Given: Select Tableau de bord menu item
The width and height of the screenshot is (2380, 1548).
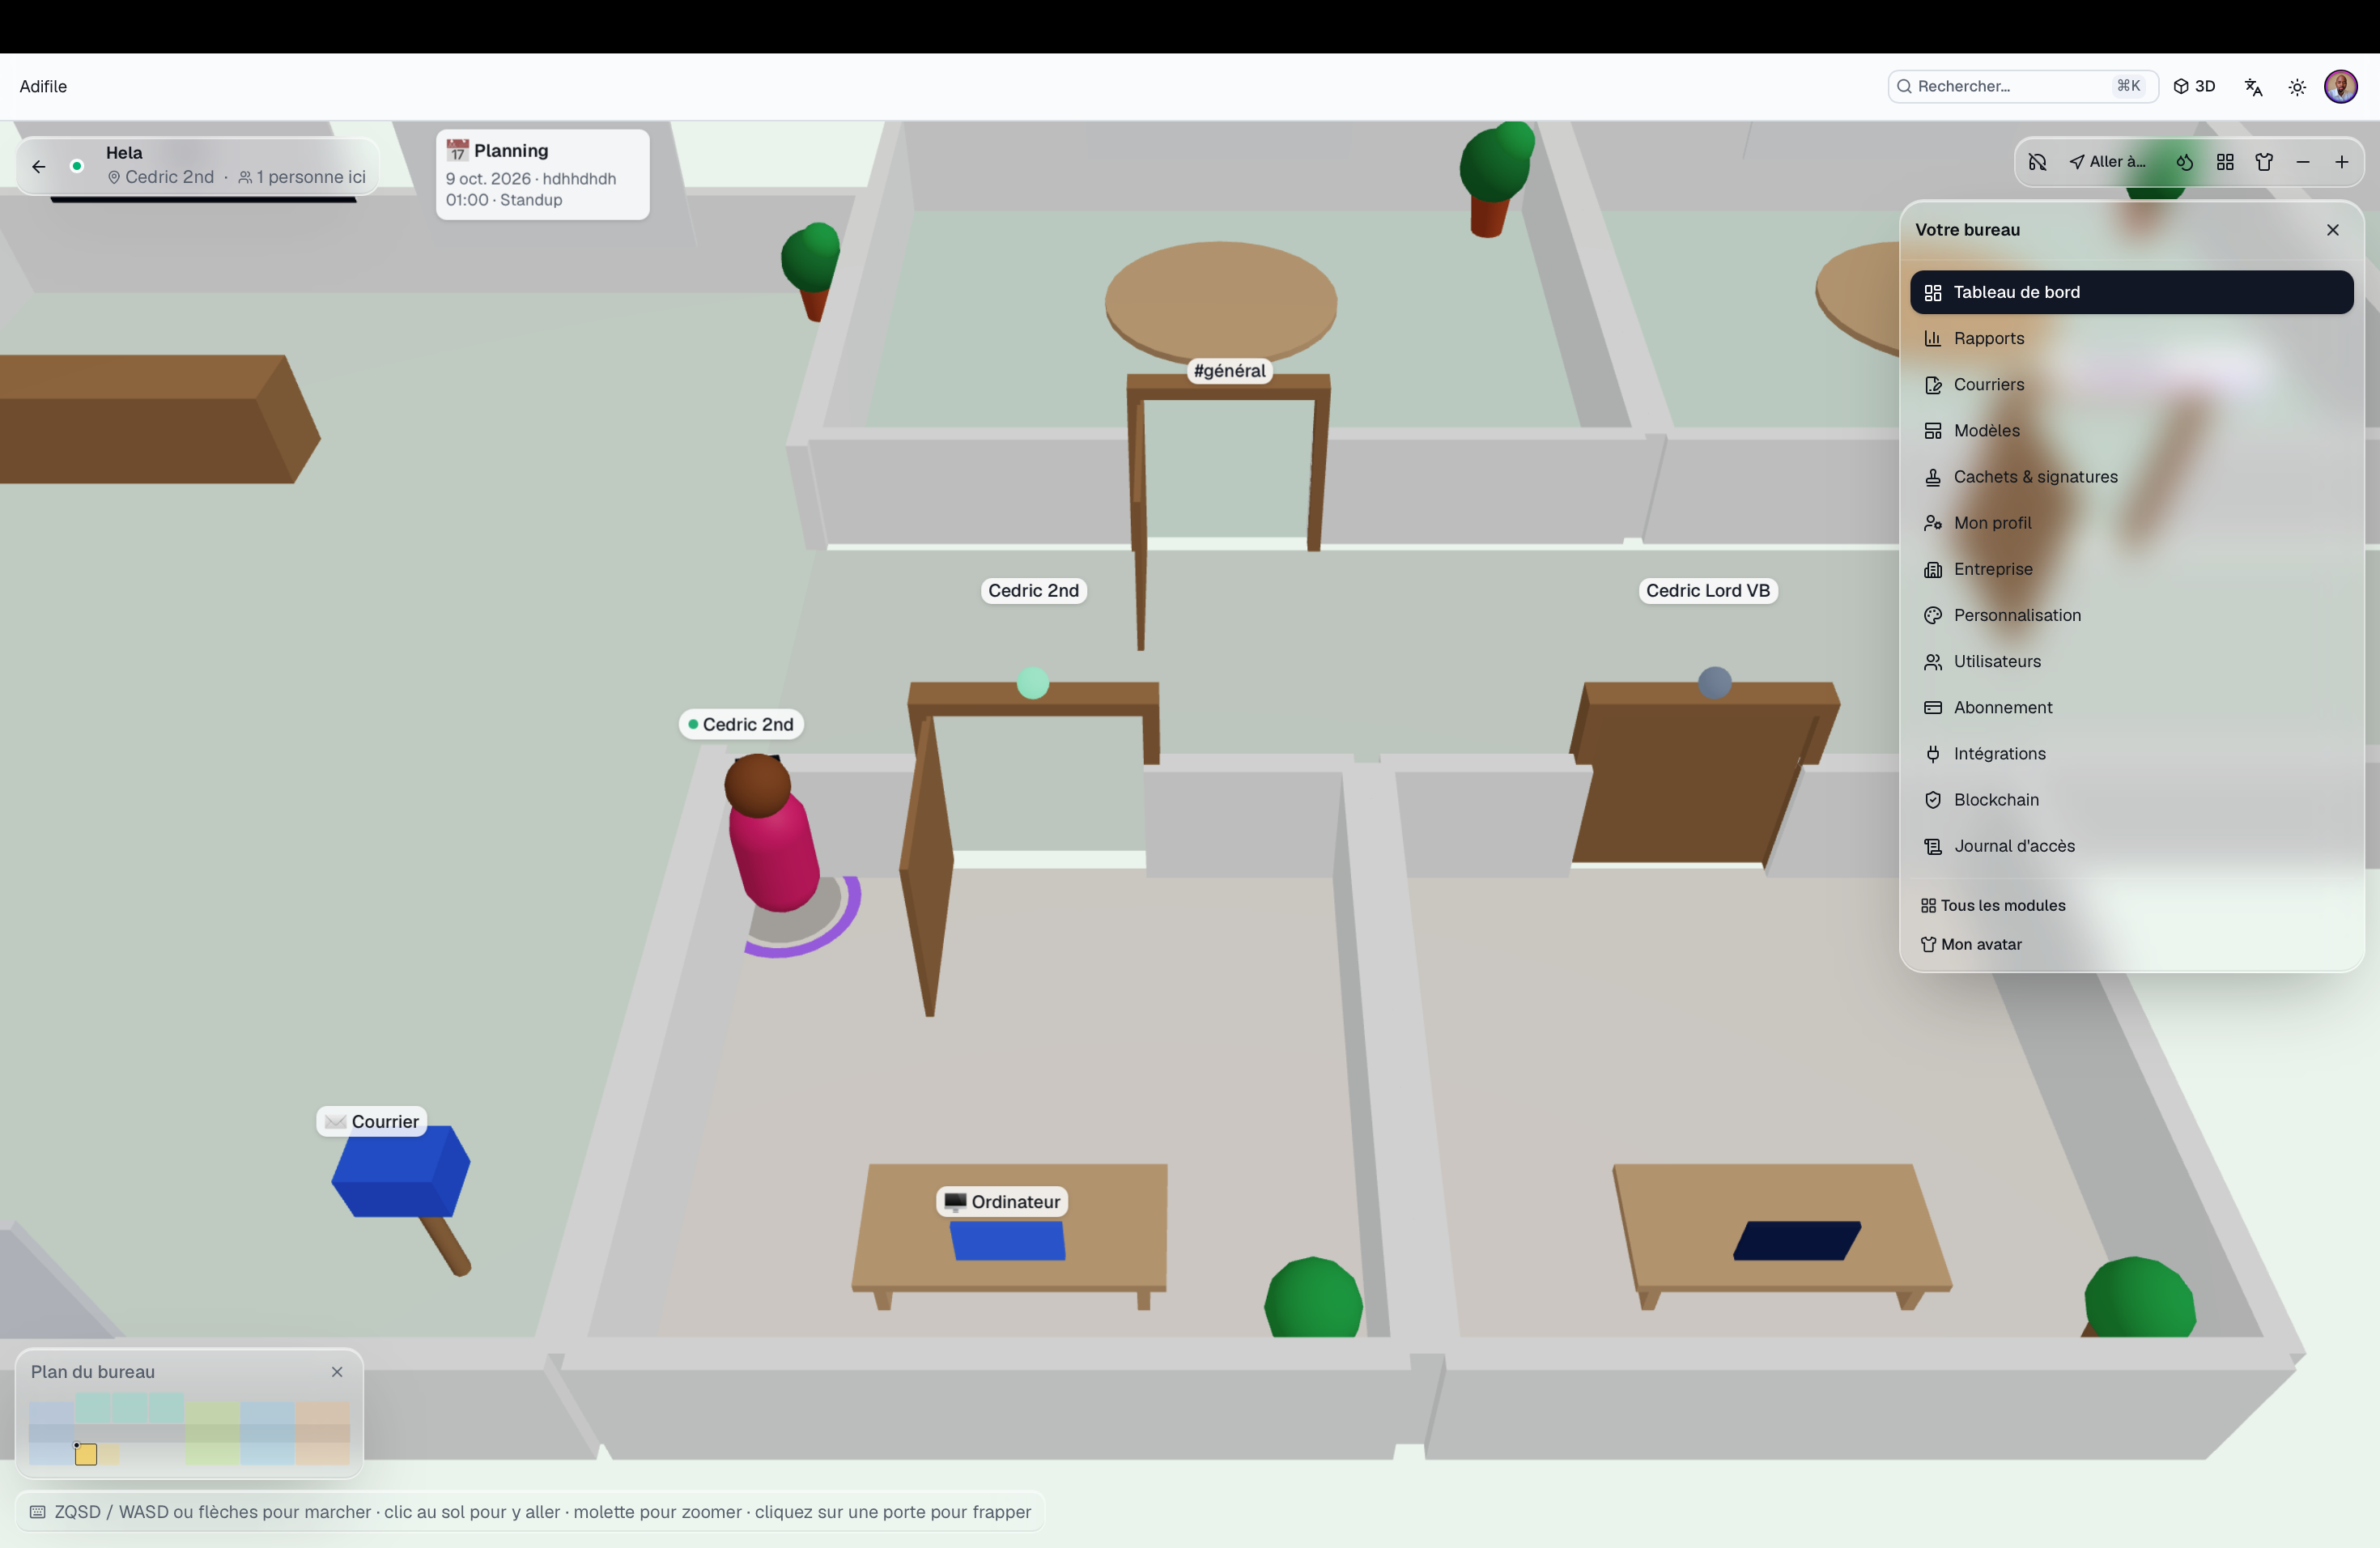Looking at the screenshot, I should [x=2131, y=292].
